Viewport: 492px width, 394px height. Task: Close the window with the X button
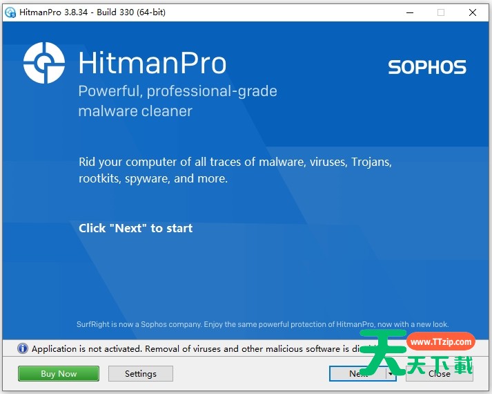tap(473, 12)
